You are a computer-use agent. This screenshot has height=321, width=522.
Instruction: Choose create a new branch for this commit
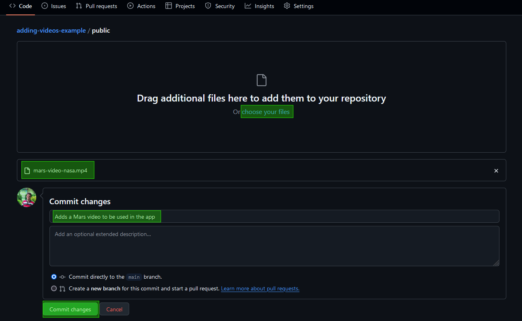pos(54,288)
